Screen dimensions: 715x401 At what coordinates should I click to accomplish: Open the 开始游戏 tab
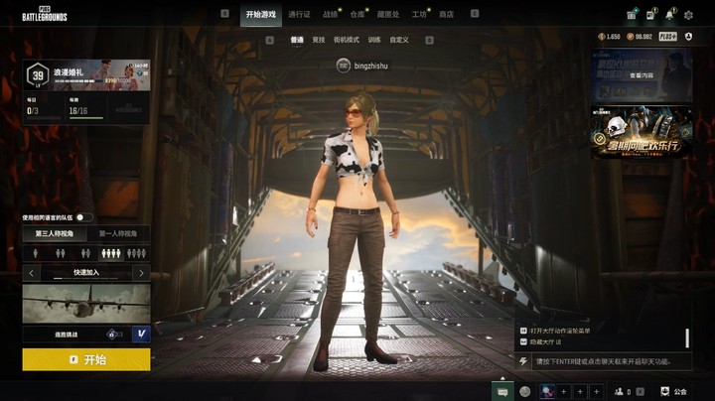click(x=261, y=15)
